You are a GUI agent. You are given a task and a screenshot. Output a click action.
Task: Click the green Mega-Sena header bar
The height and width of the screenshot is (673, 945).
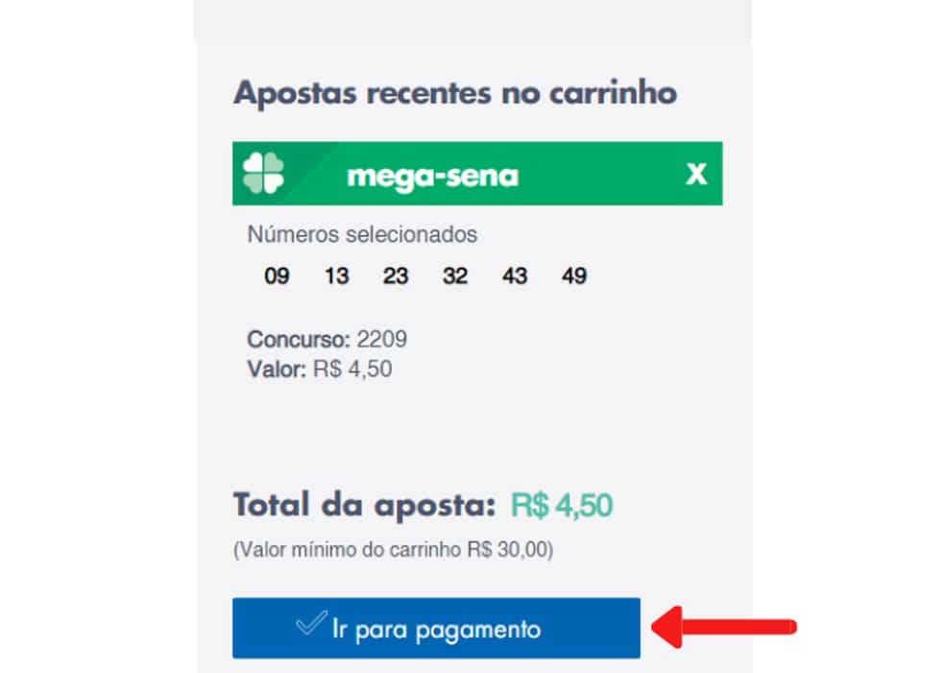pyautogui.click(x=432, y=175)
